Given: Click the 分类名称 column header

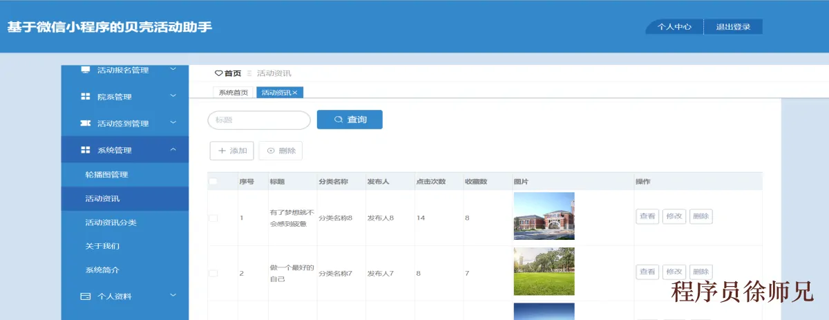Looking at the screenshot, I should pyautogui.click(x=333, y=182).
